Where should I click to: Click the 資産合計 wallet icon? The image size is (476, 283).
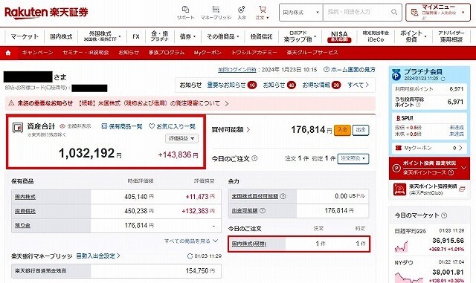tap(18, 128)
